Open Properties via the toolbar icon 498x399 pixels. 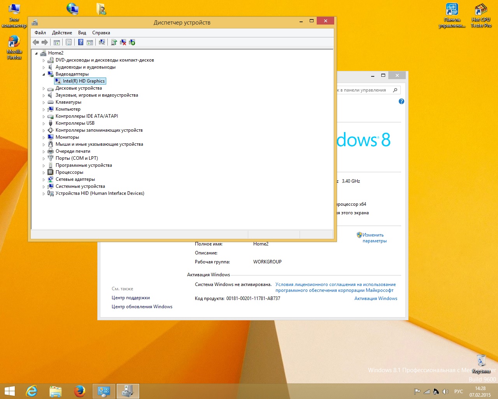(x=69, y=42)
